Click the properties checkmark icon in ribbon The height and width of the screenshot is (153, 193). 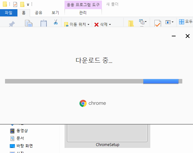coord(158,23)
